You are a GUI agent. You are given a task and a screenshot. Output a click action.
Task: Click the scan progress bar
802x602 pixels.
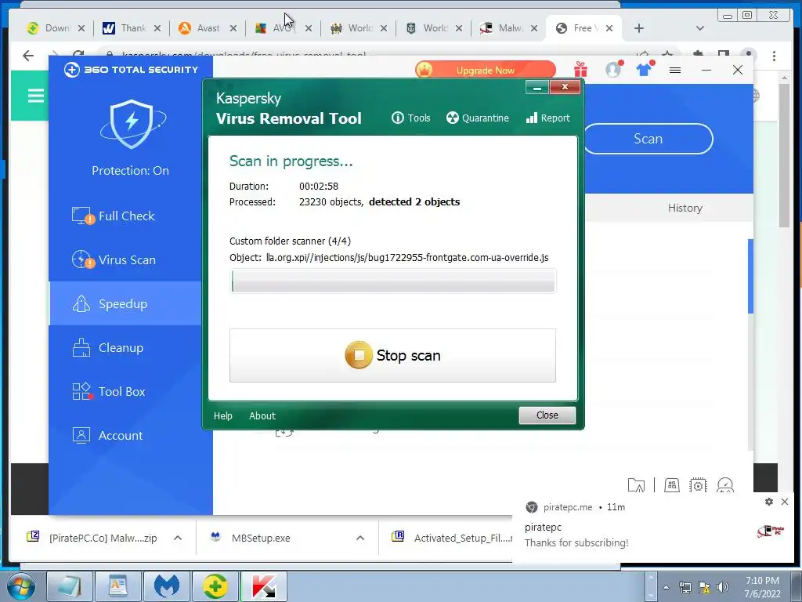click(x=393, y=281)
